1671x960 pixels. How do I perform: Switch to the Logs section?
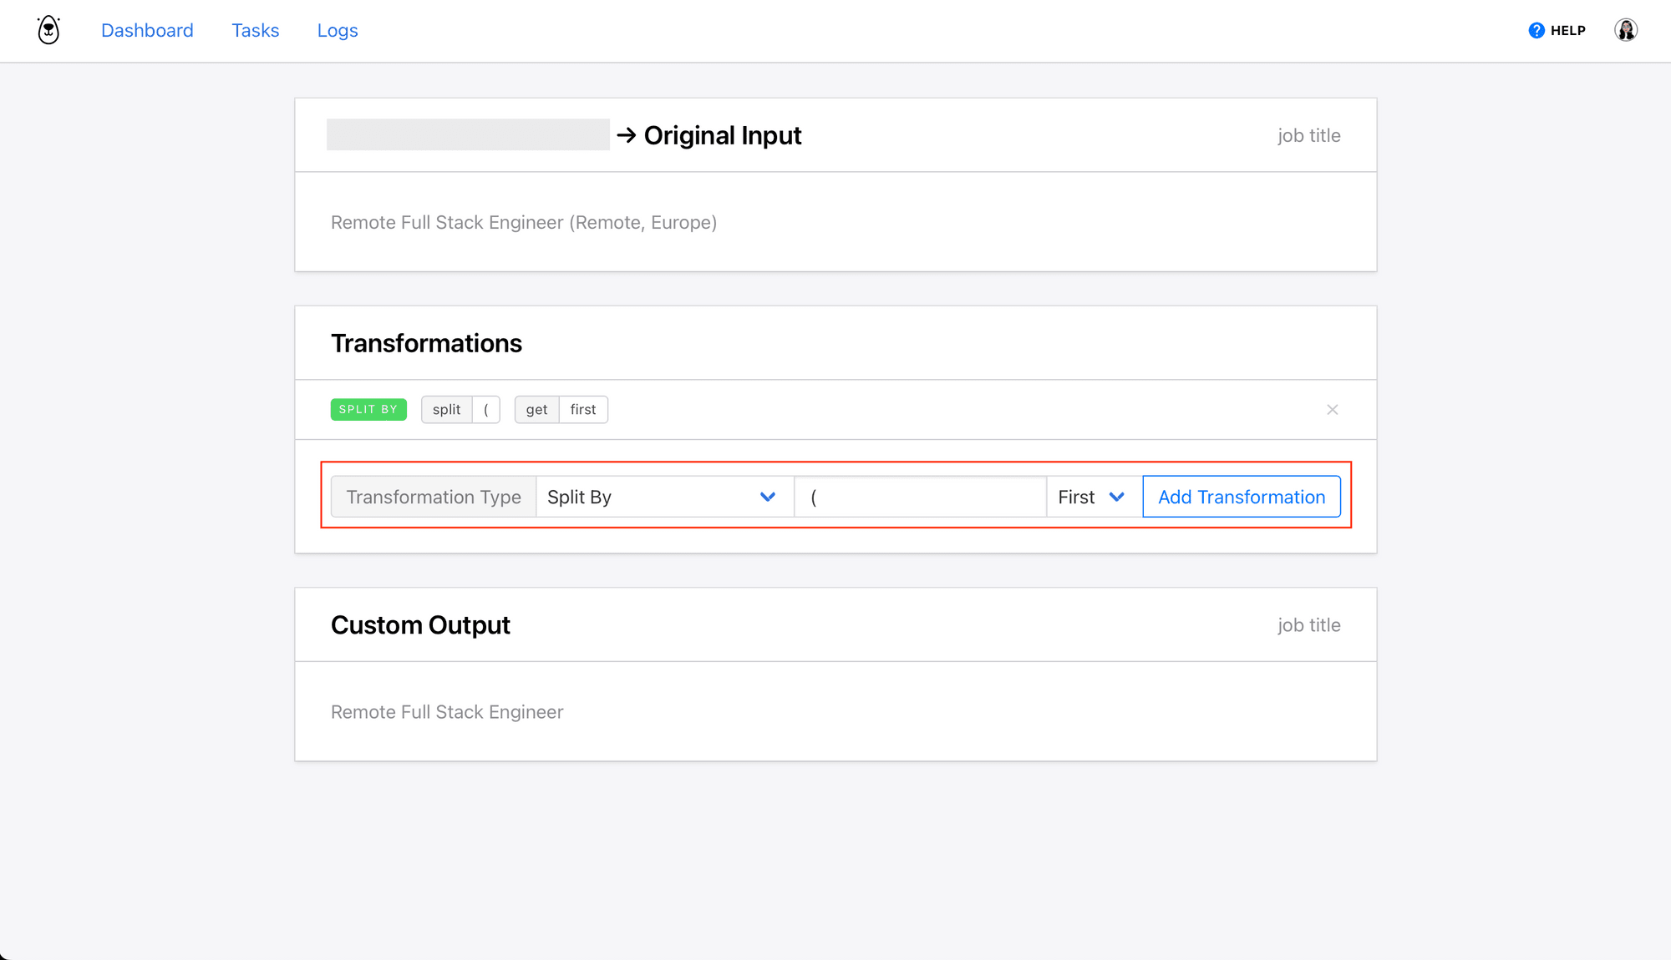pos(338,30)
